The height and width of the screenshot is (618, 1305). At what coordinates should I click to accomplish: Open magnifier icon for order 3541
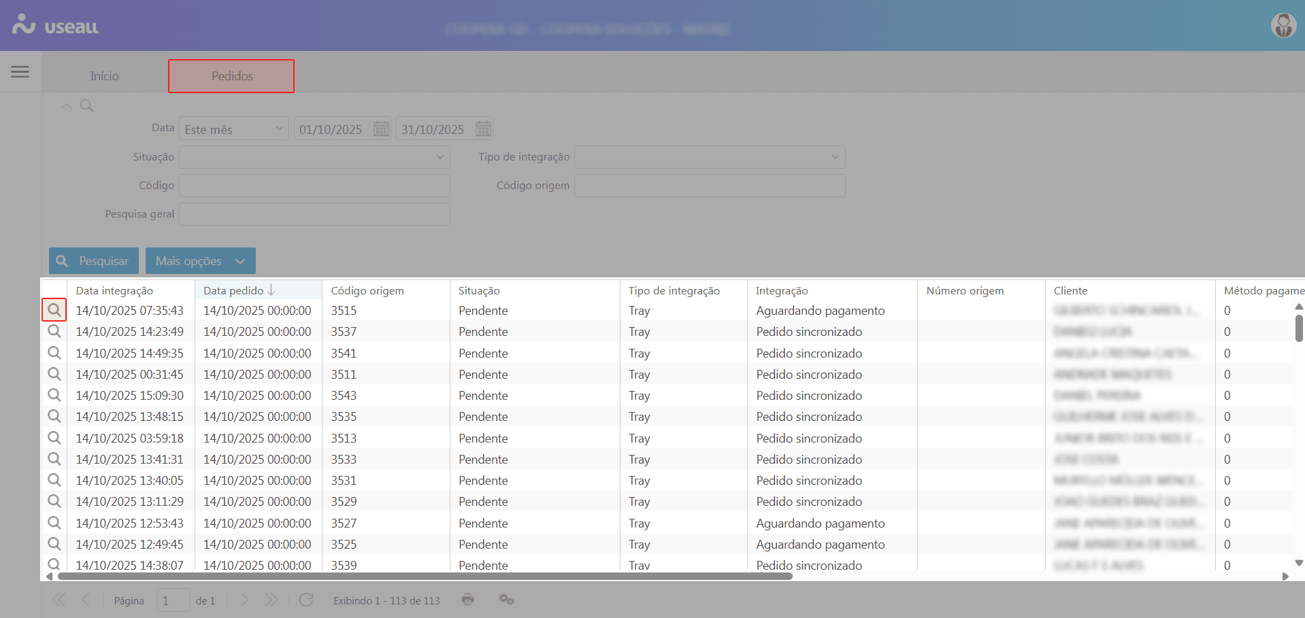54,353
